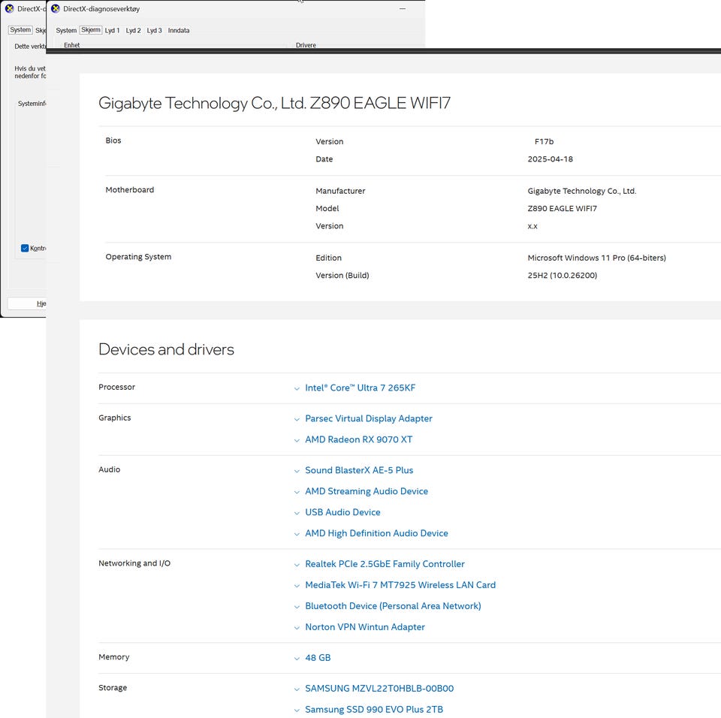Select the BIOS date 2025-04-18
The width and height of the screenshot is (721, 718).
point(551,159)
